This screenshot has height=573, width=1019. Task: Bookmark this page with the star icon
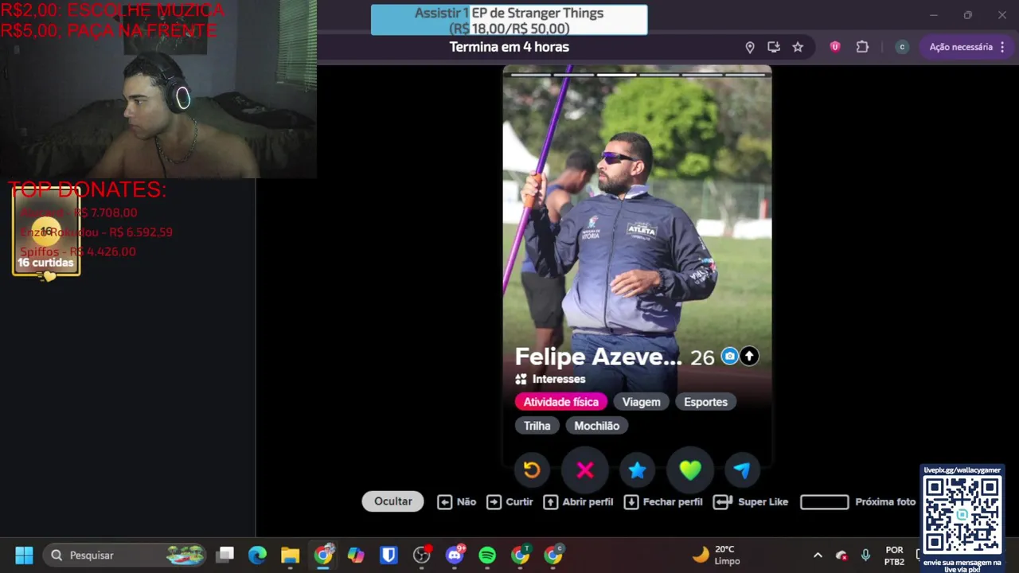798,47
